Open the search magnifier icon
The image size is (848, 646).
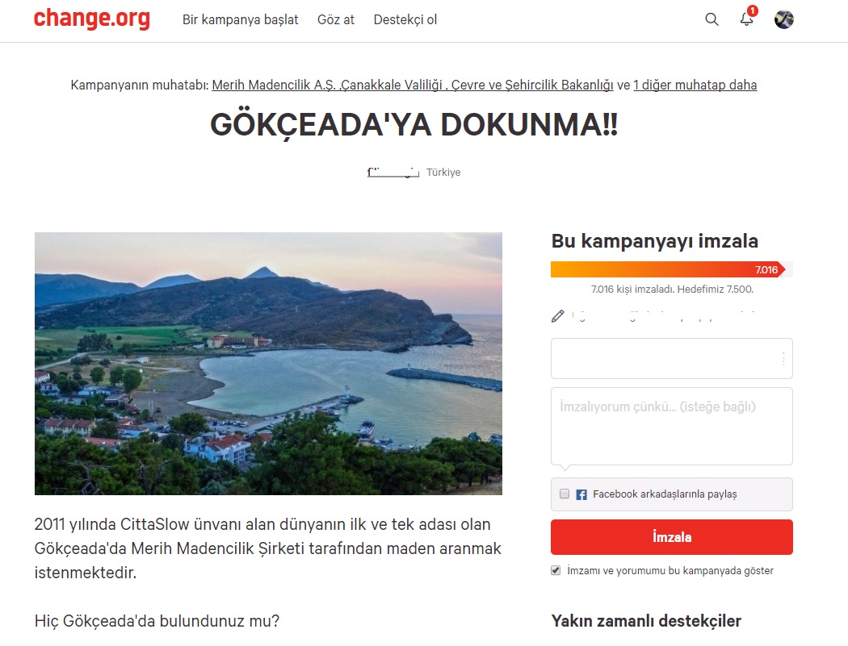pos(712,19)
